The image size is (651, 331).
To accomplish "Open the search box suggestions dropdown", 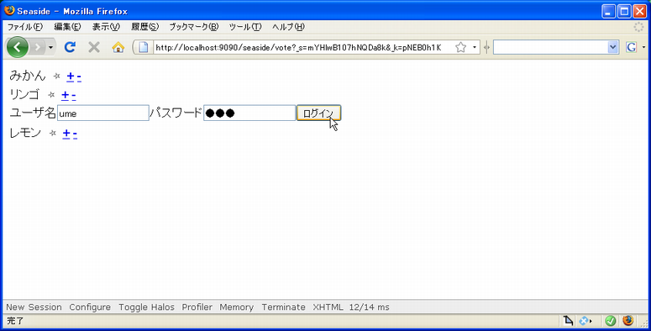I will (x=613, y=47).
